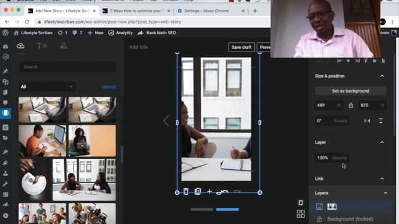Insert the woman at orange wall thumbnail
Screen dimensions: 399x224
click(92, 141)
